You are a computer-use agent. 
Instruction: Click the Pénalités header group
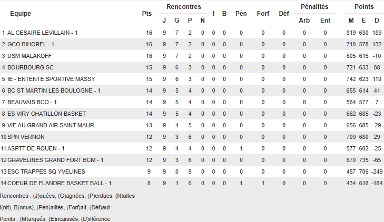(x=314, y=7)
